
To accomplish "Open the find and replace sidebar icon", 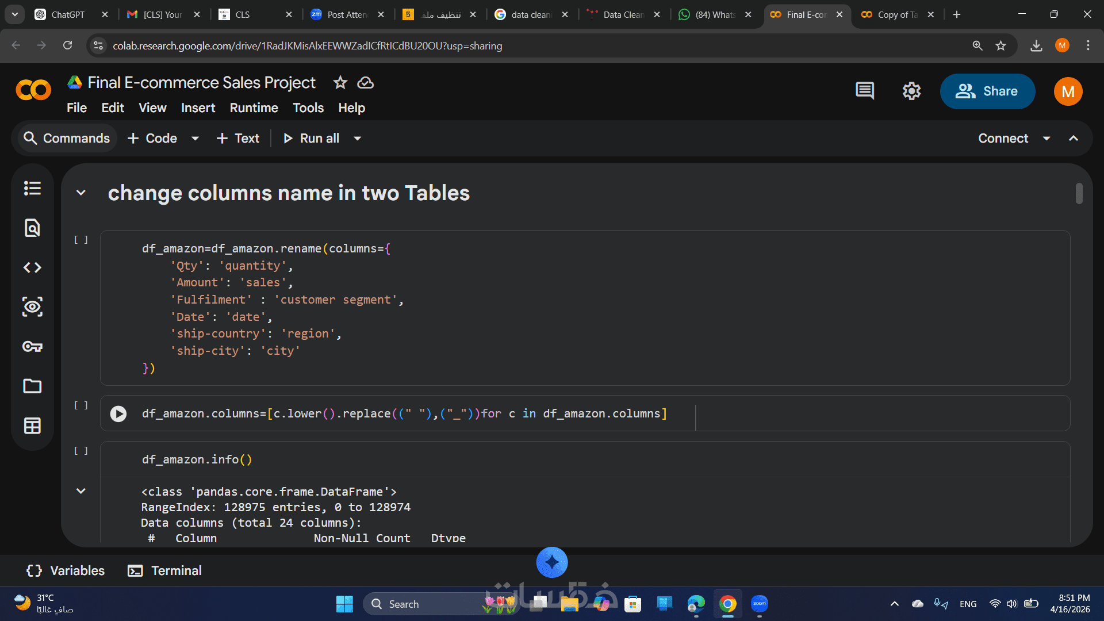I will tap(32, 228).
